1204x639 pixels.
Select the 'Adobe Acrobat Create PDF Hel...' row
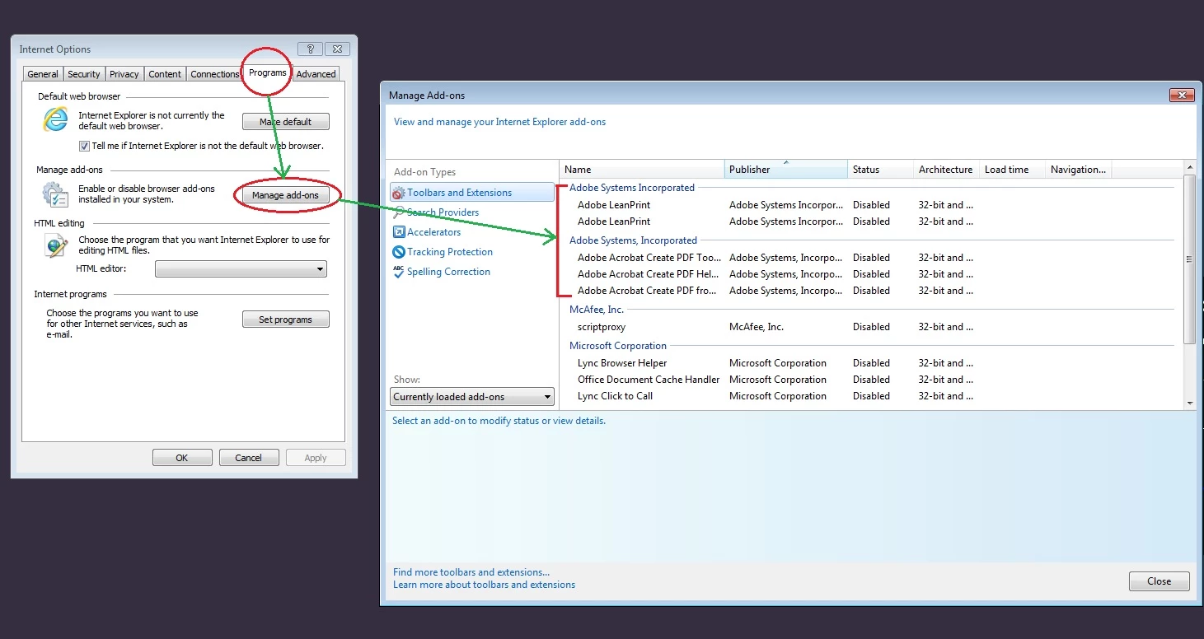coord(871,274)
